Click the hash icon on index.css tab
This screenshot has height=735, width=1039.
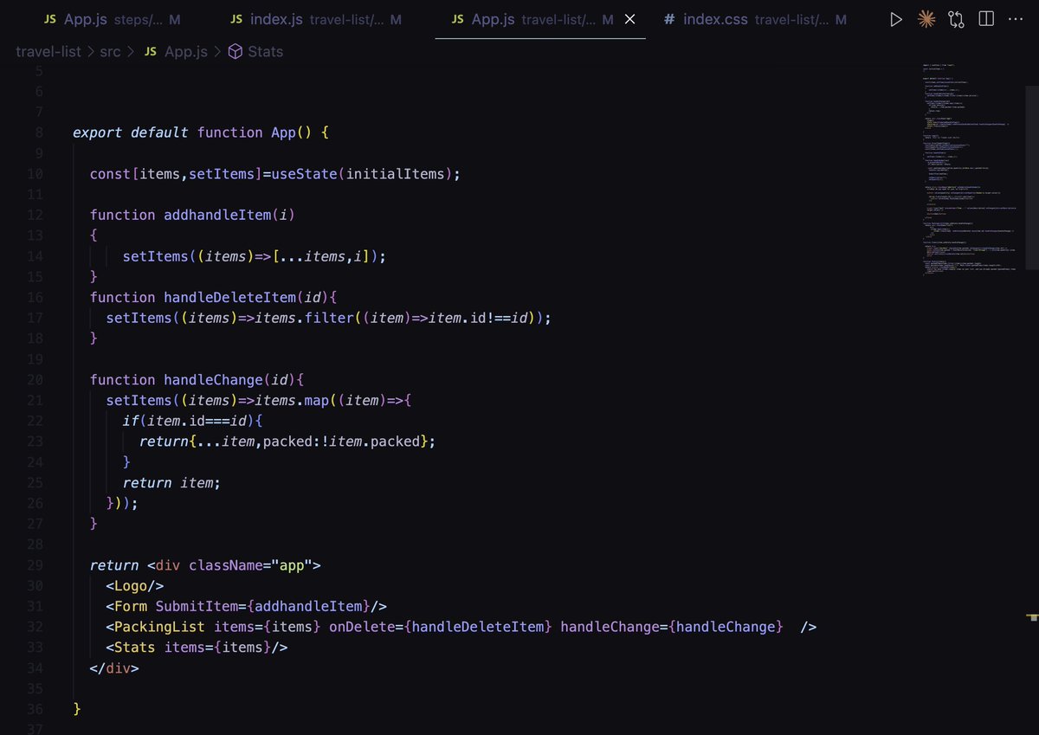coord(669,19)
